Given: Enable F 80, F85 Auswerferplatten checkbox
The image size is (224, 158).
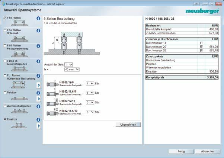Looking at the screenshot, I should [5, 61].
